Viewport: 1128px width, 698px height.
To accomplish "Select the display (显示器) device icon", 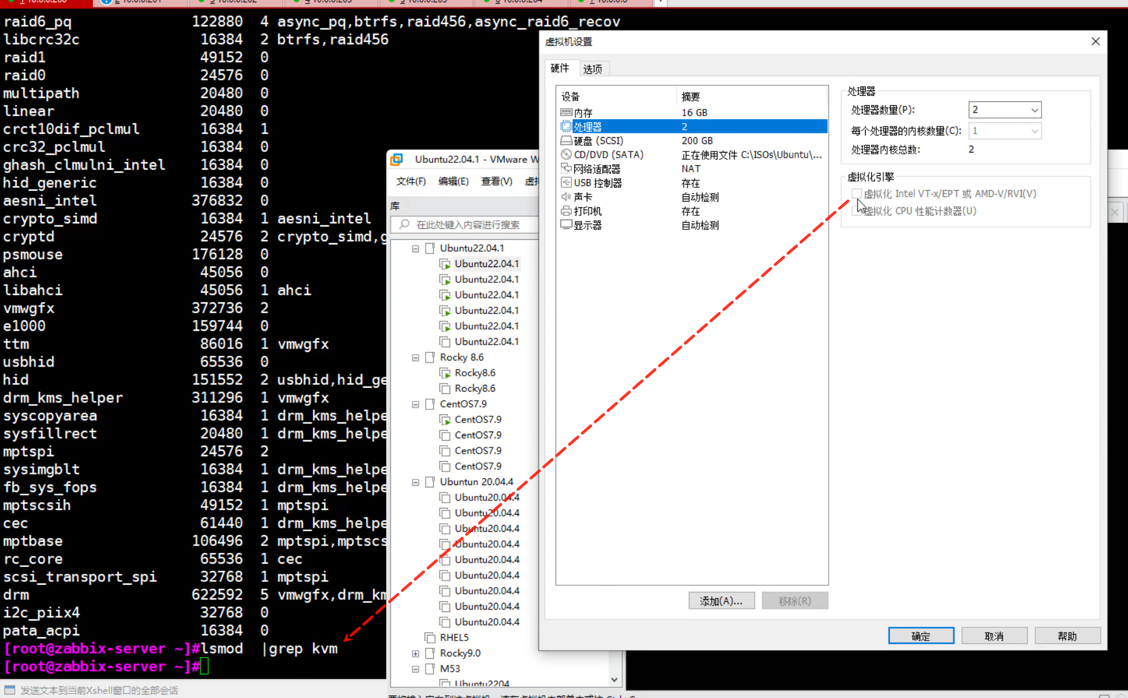I will tap(566, 225).
